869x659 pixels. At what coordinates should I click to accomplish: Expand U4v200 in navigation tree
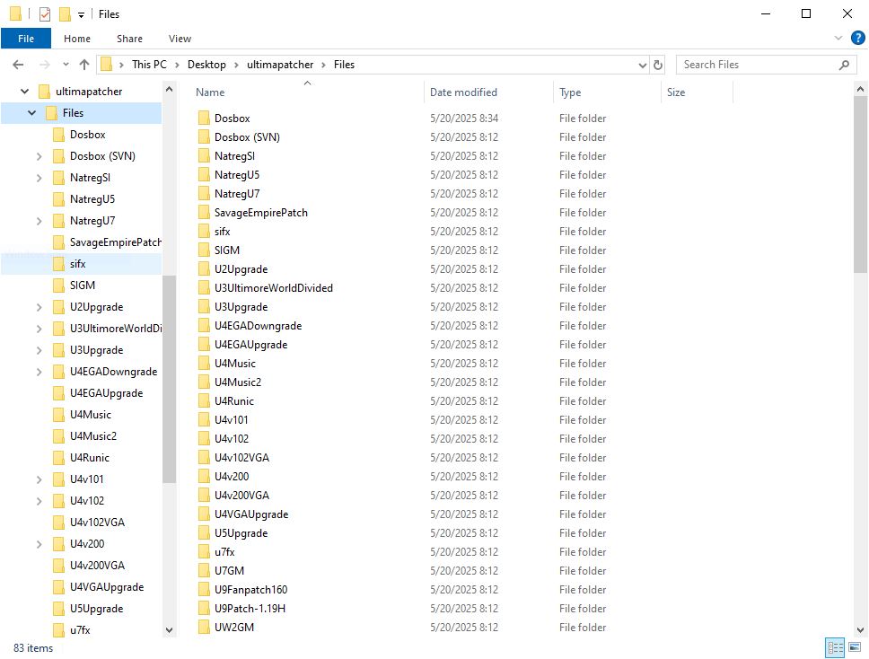(39, 544)
